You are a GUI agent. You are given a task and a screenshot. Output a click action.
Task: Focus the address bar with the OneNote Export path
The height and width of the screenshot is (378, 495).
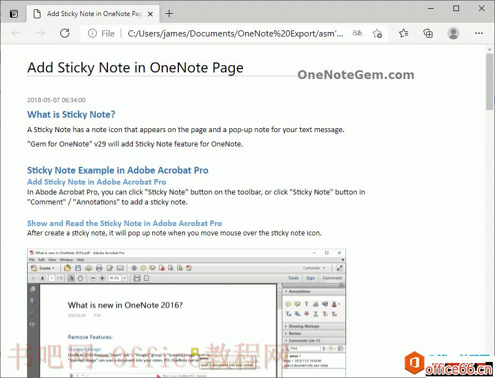tap(235, 33)
